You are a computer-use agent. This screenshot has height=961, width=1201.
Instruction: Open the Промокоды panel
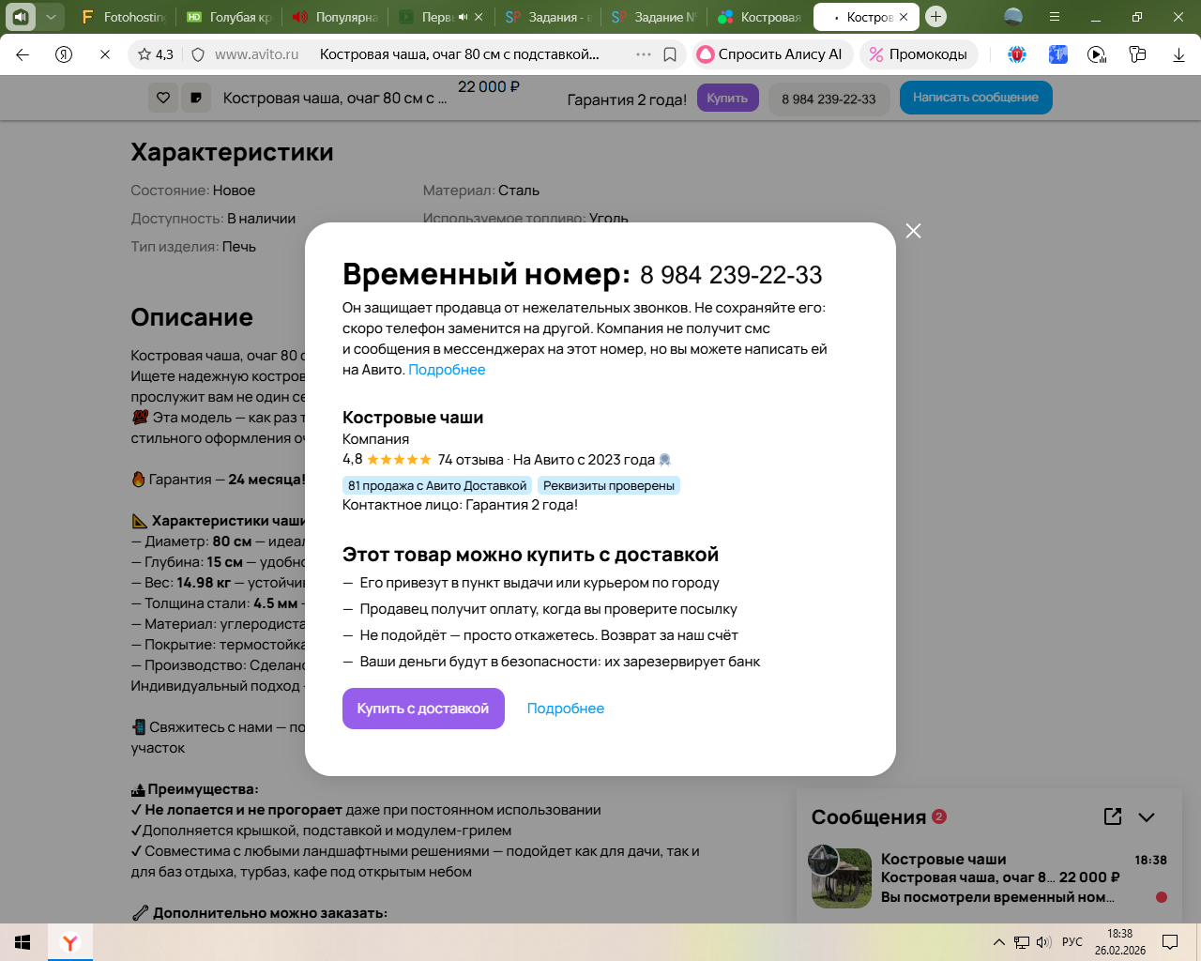click(x=919, y=54)
